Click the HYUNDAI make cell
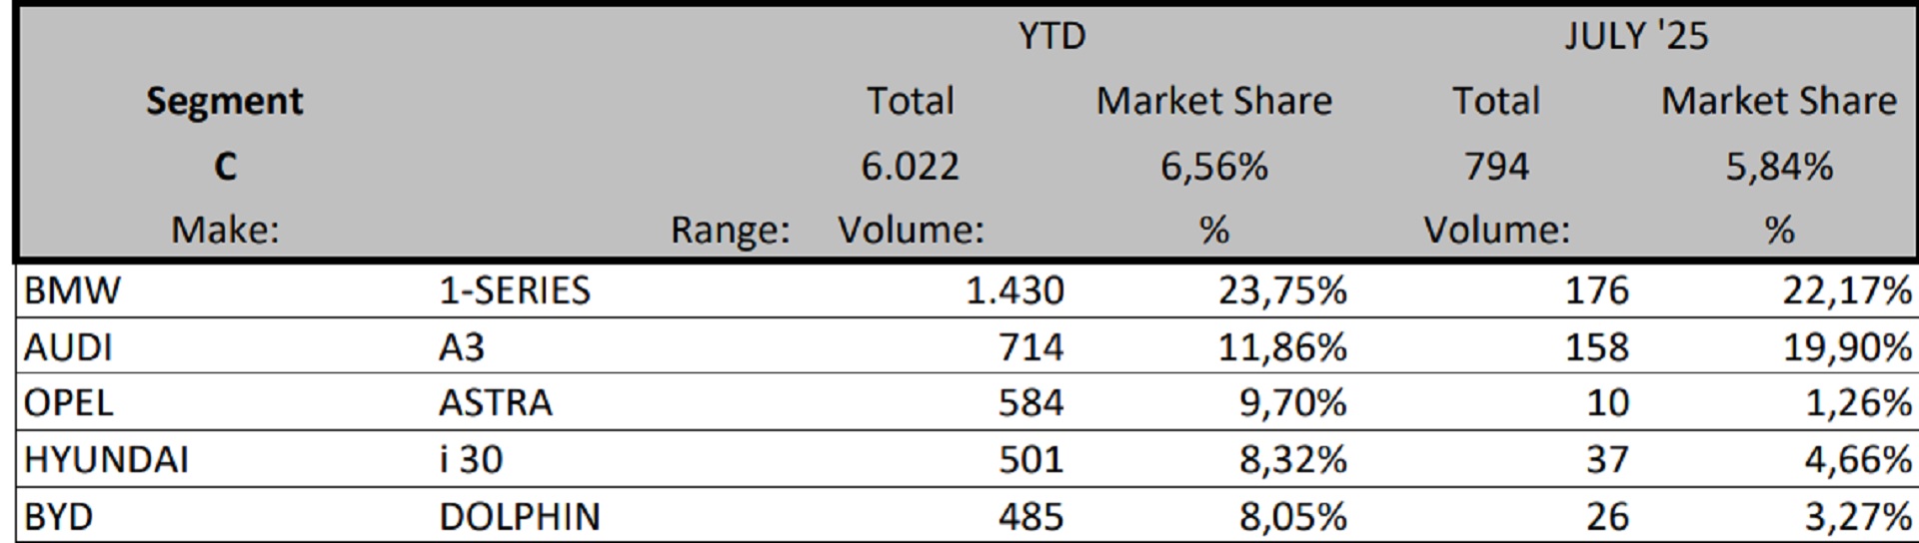The height and width of the screenshot is (543, 1919). [106, 459]
